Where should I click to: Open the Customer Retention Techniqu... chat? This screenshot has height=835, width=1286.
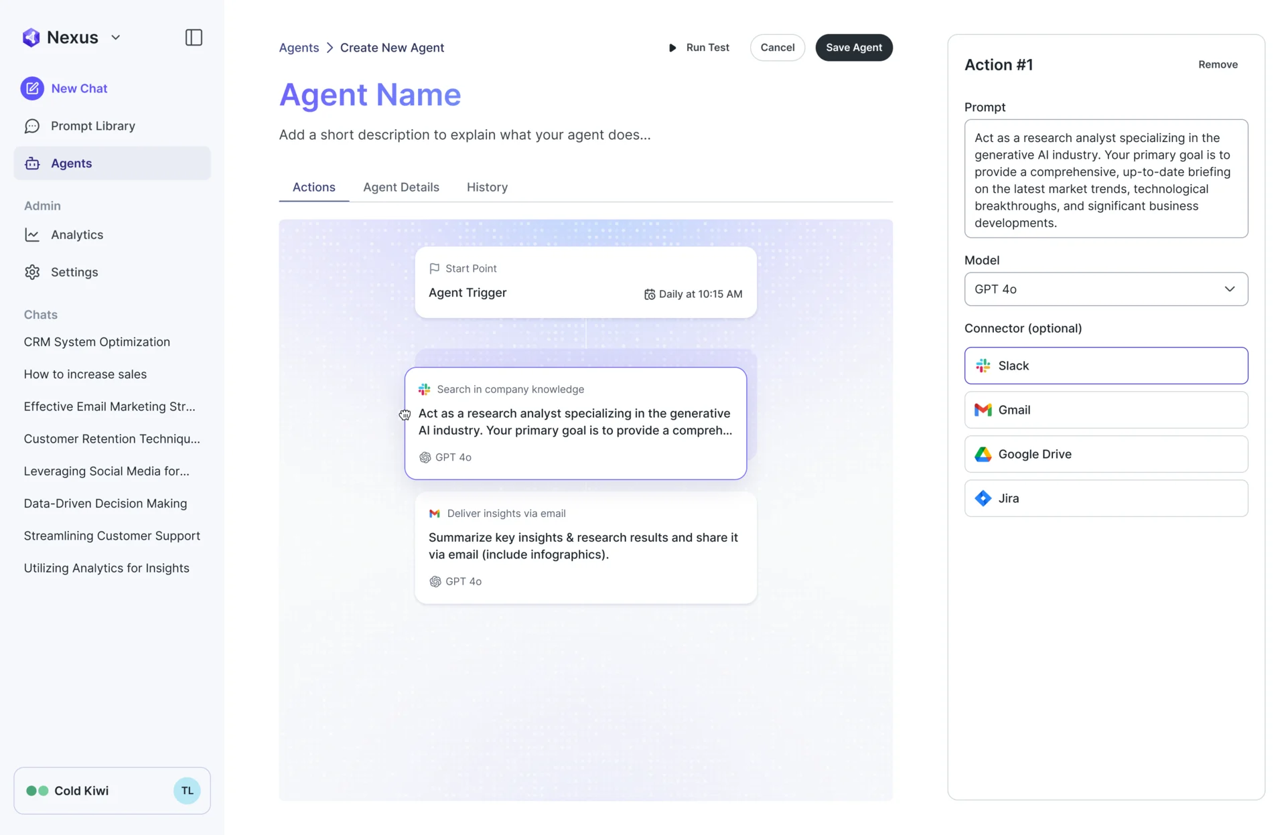click(x=112, y=439)
